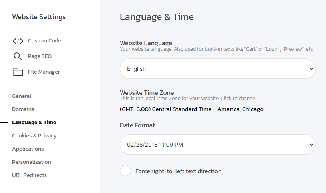This screenshot has width=326, height=193.
Task: Click the Custom Code brackets icon
Action: pyautogui.click(x=18, y=41)
